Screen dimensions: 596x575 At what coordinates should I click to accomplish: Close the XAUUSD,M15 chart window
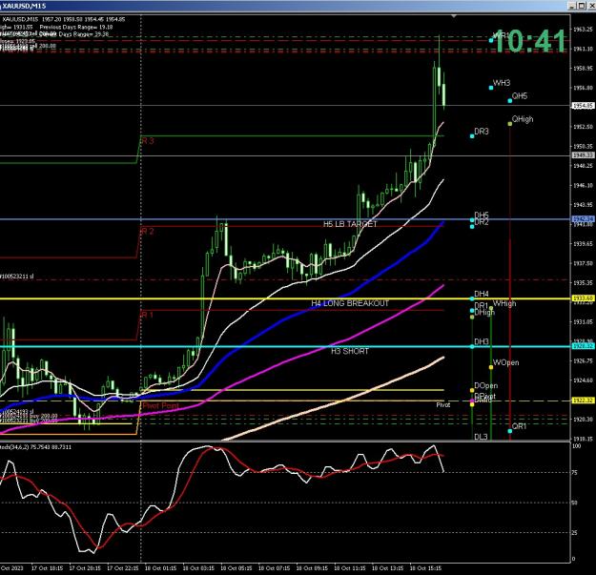[x=591, y=6]
